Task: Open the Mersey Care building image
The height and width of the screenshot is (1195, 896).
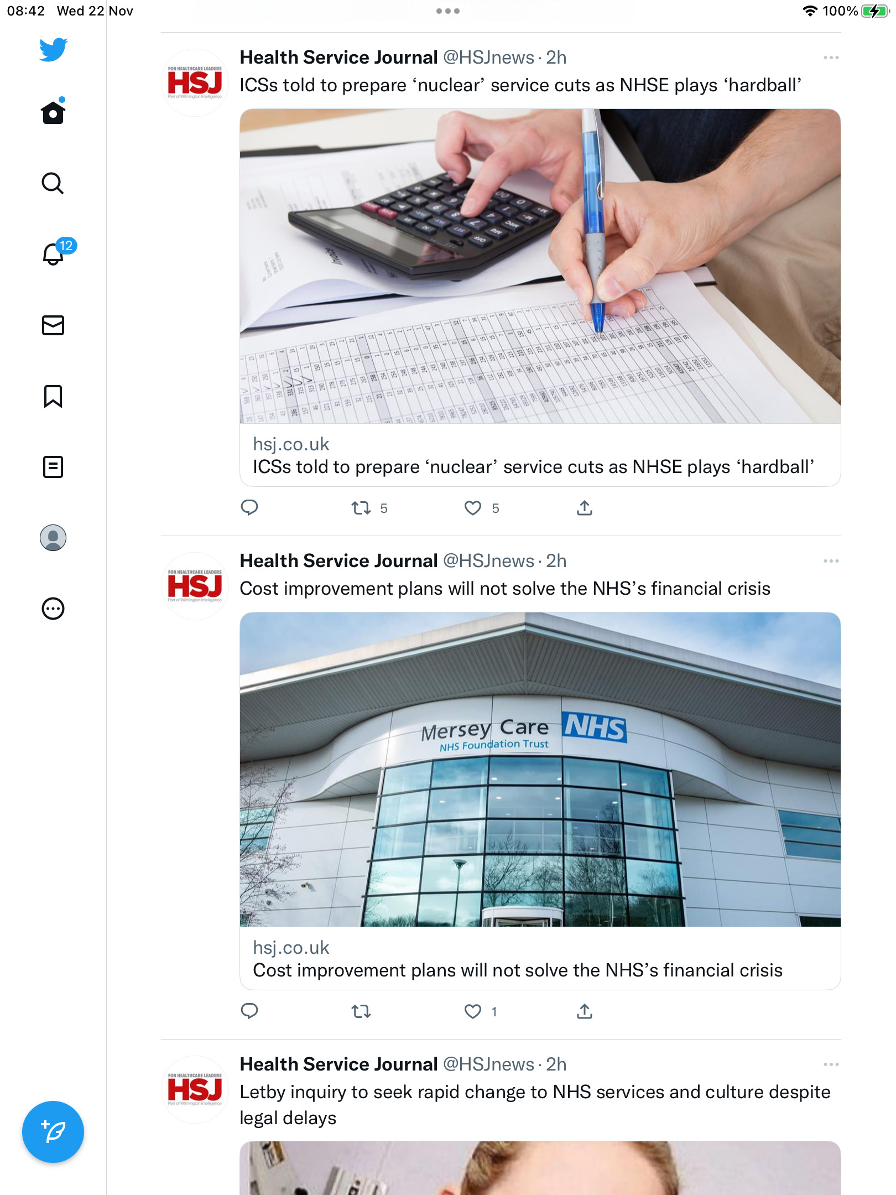Action: 540,769
